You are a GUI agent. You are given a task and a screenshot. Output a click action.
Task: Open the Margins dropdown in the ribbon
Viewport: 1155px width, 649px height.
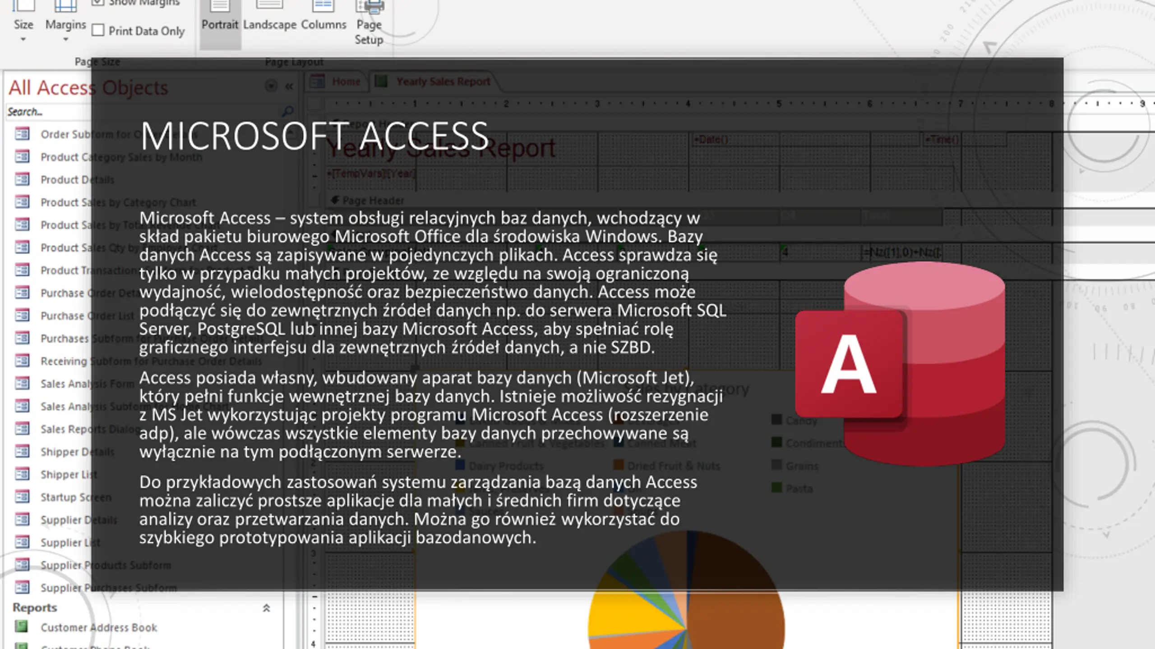coord(65,23)
